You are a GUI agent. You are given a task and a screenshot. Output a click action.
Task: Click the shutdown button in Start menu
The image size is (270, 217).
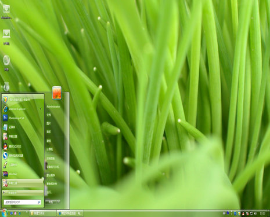pyautogui.click(x=51, y=202)
